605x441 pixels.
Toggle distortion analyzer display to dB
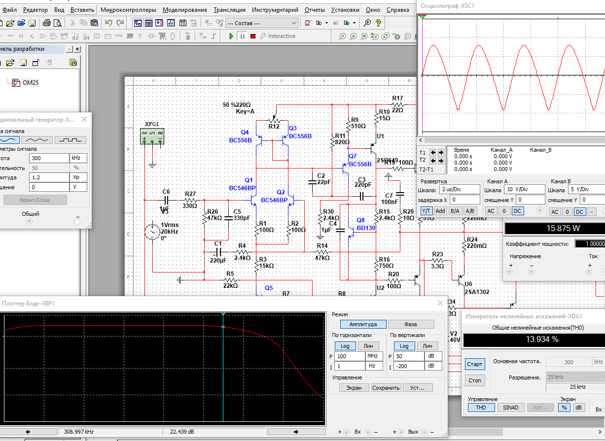click(x=578, y=407)
